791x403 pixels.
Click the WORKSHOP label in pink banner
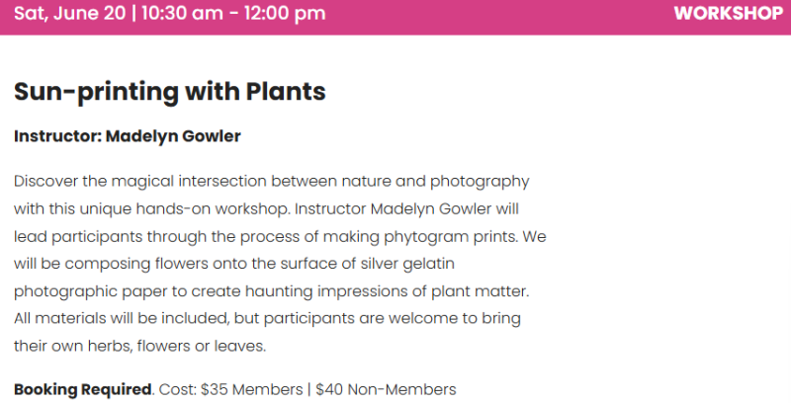(x=729, y=13)
